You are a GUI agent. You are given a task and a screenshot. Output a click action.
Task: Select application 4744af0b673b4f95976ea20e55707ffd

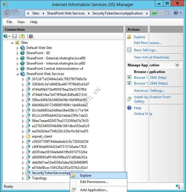pos(59,89)
